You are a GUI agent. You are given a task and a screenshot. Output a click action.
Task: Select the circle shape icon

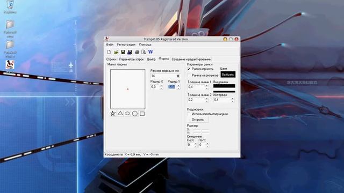(135, 114)
